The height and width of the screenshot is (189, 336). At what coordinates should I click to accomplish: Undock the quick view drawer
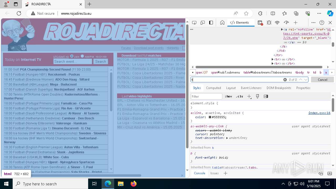[321, 173]
